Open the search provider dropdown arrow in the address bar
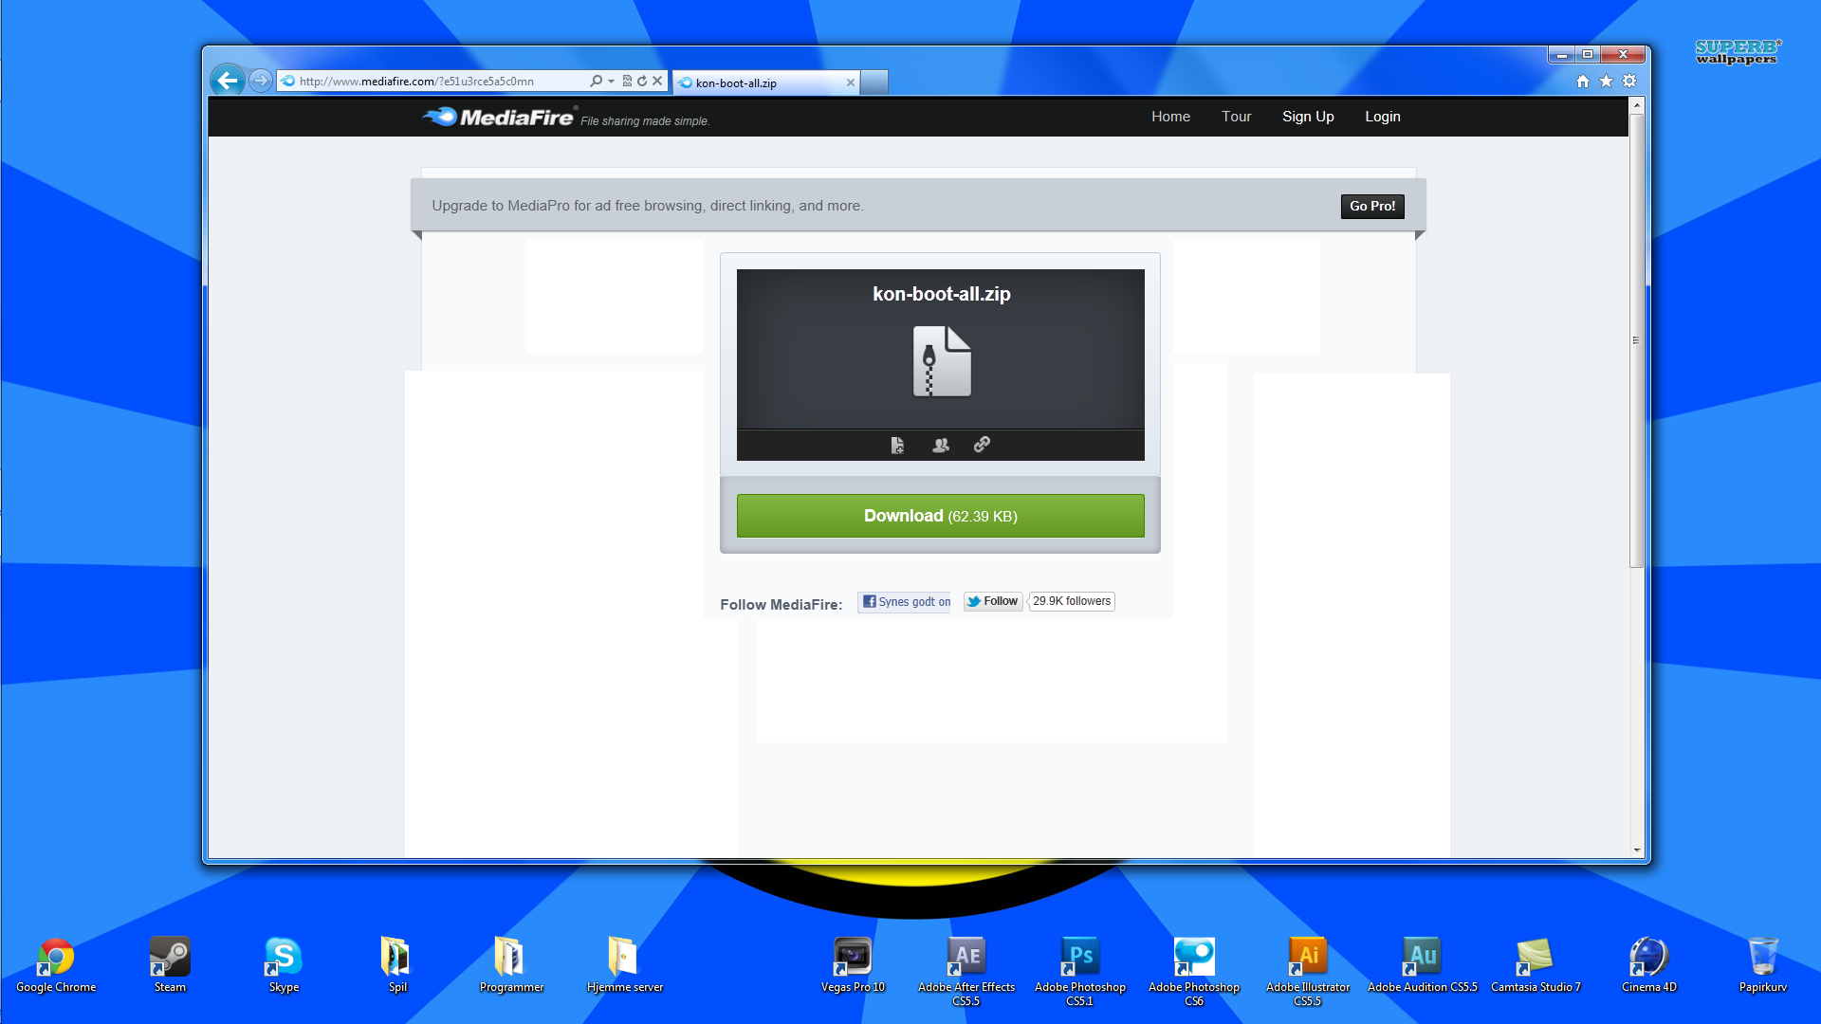Image resolution: width=1821 pixels, height=1024 pixels. pyautogui.click(x=610, y=81)
